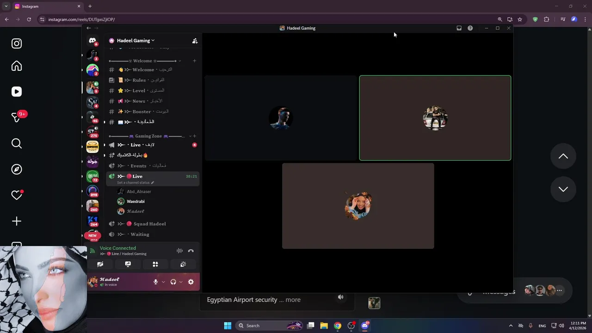Open Instagram Reels
592x333 pixels.
coord(17,92)
